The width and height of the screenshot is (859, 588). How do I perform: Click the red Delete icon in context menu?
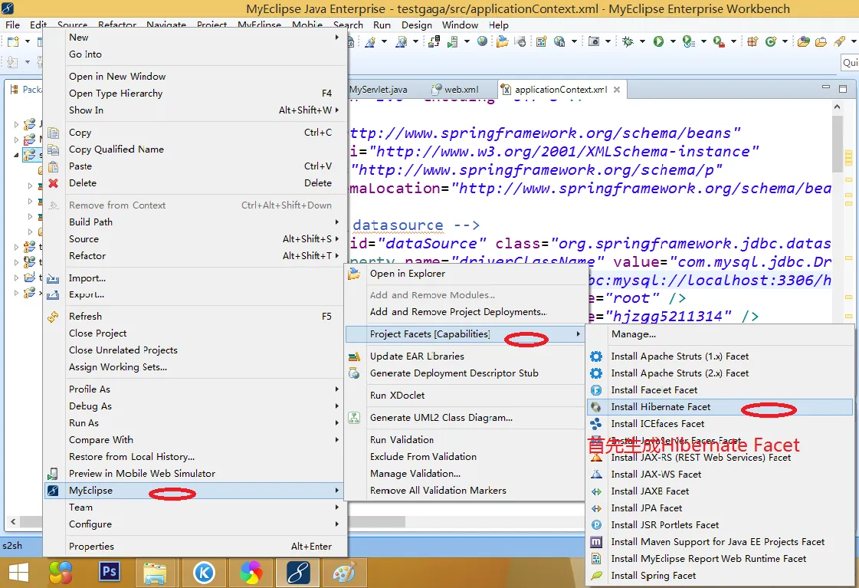pos(53,183)
